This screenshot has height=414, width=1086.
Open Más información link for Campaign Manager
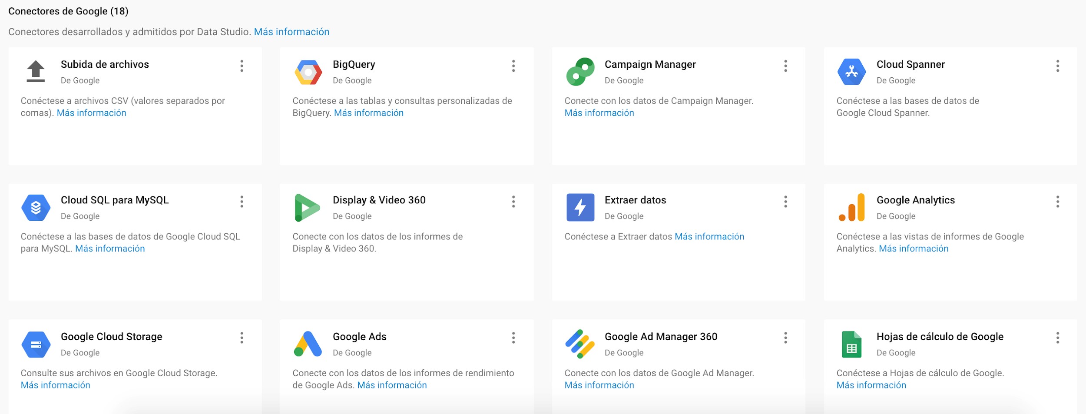pyautogui.click(x=599, y=113)
